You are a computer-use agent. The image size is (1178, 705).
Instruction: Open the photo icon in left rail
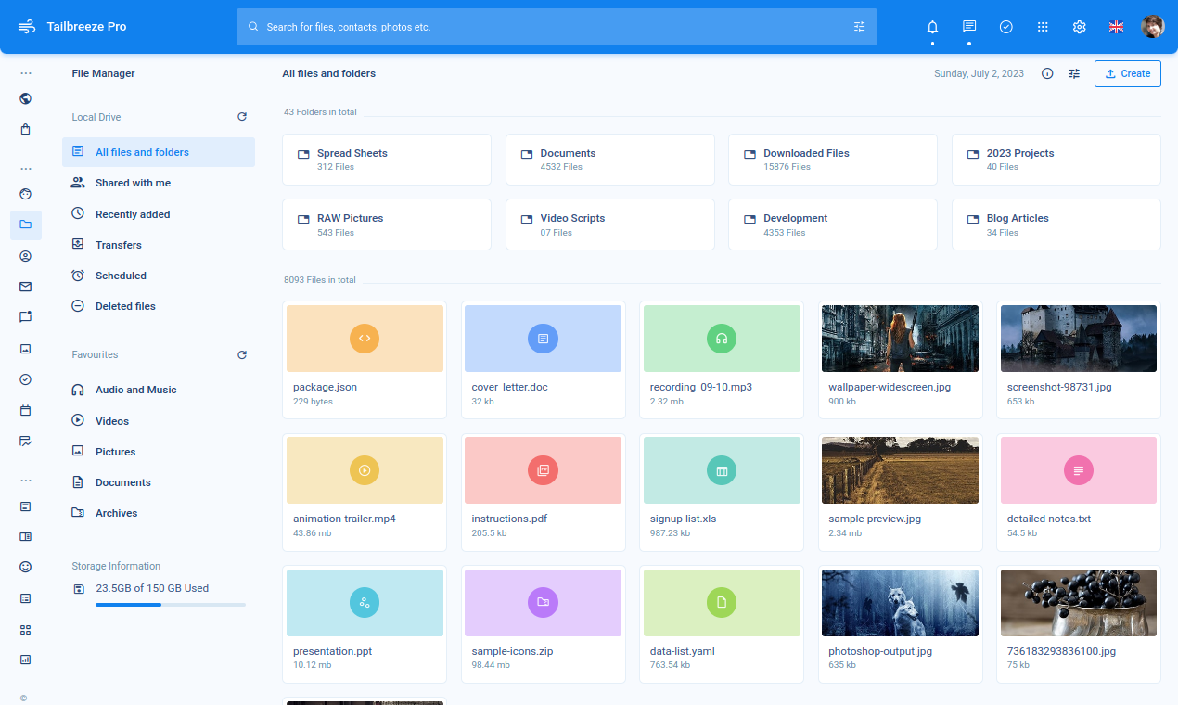(26, 349)
